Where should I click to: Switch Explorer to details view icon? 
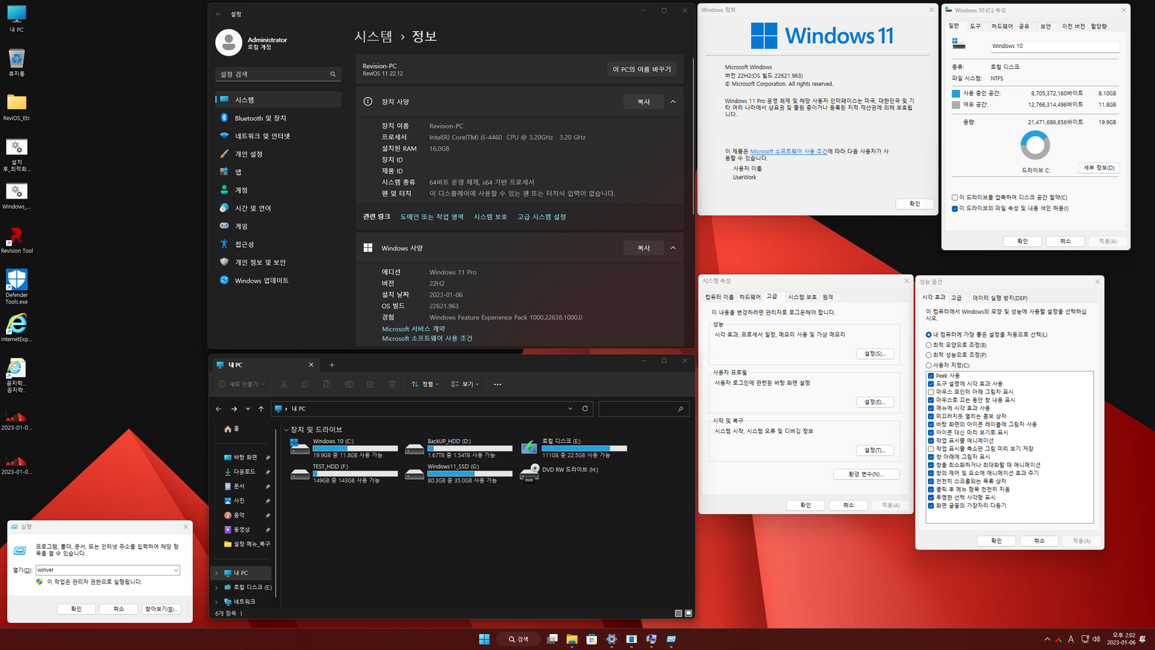click(678, 613)
